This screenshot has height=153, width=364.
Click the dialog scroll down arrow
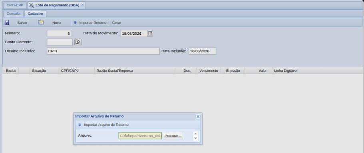[195, 138]
